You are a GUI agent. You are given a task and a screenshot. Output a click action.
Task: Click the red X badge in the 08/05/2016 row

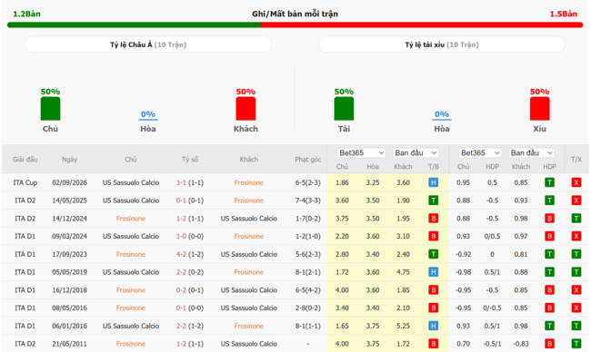(576, 308)
